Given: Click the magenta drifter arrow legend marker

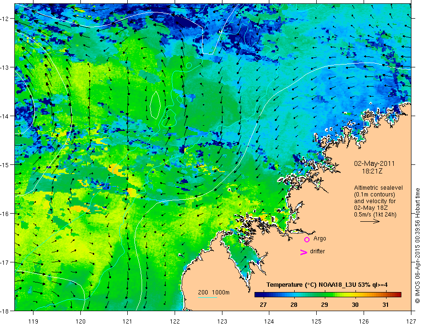Looking at the screenshot, I should 304,252.
